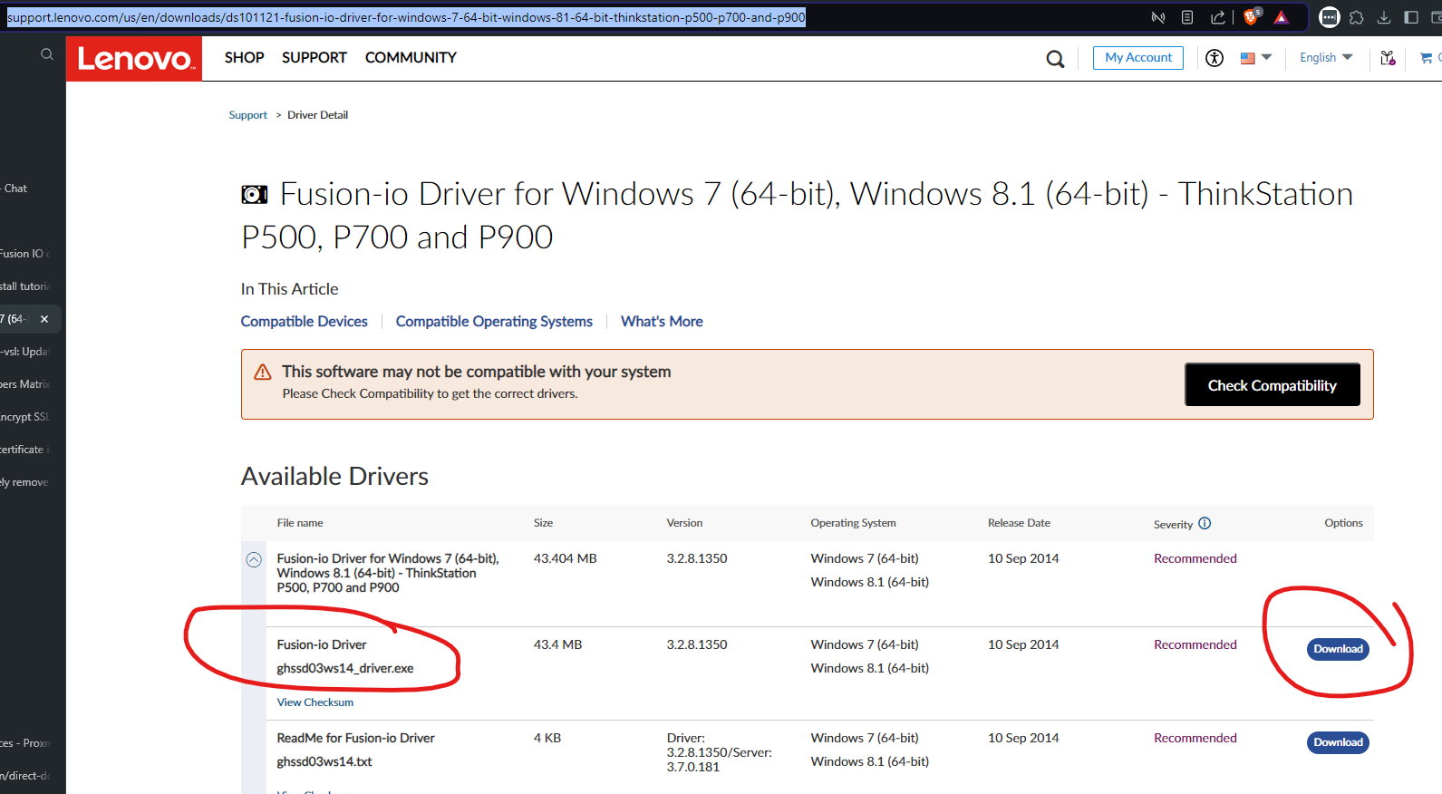This screenshot has width=1442, height=794.
Task: Switch to the 'ly remove' vertical tab
Action: pyautogui.click(x=31, y=482)
